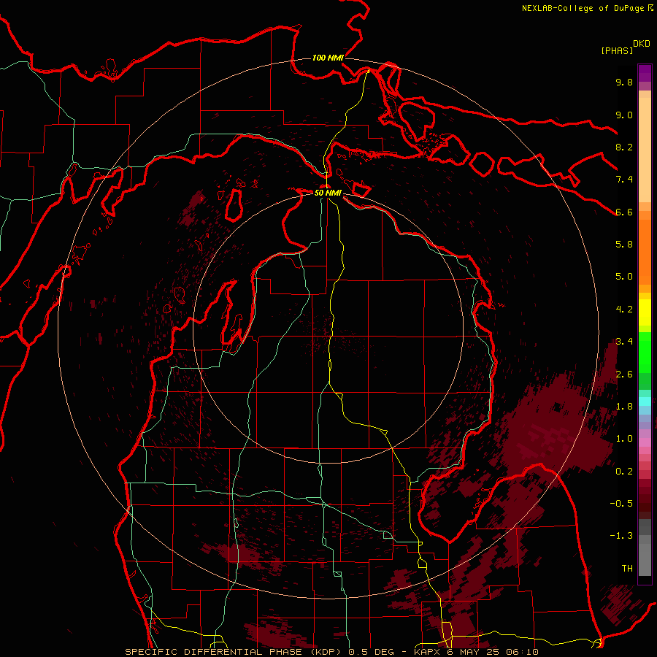Click the KAPX 6 MAY 25 06:10 timestamp
657x657 pixels.
pyautogui.click(x=476, y=652)
